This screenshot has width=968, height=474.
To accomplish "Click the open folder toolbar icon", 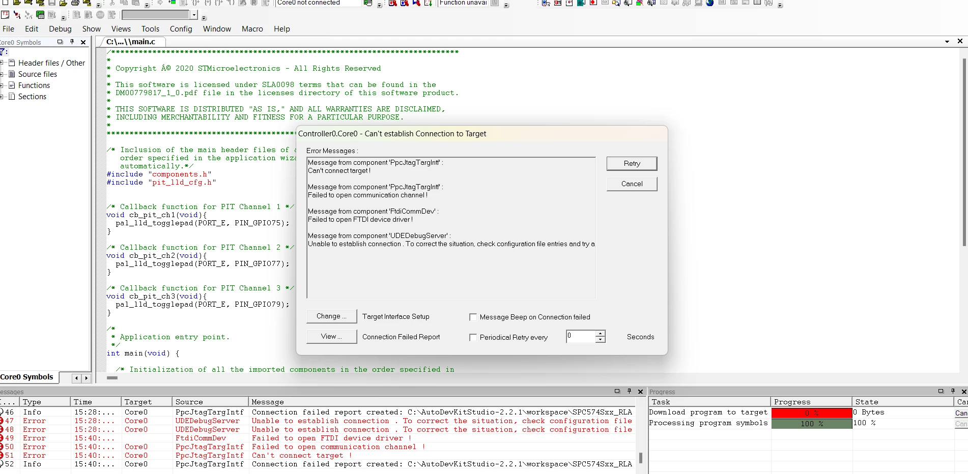I will tap(17, 3).
